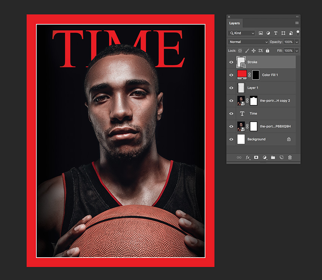
Task: Collapse the Layers panel to icons
Action: tap(297, 17)
